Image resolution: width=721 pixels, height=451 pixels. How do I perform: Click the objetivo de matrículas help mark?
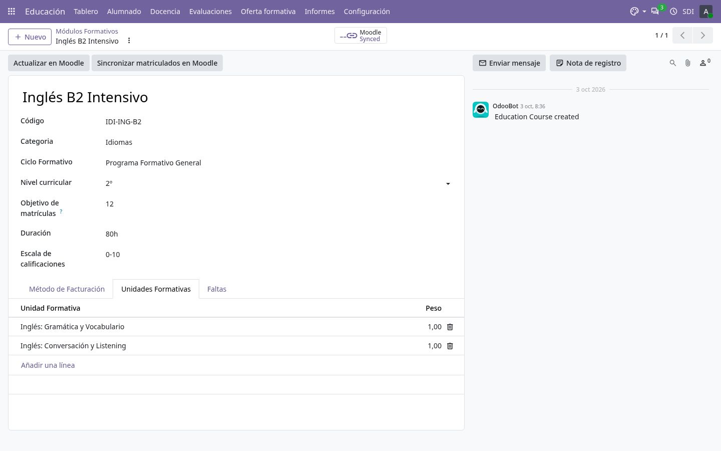coord(61,211)
